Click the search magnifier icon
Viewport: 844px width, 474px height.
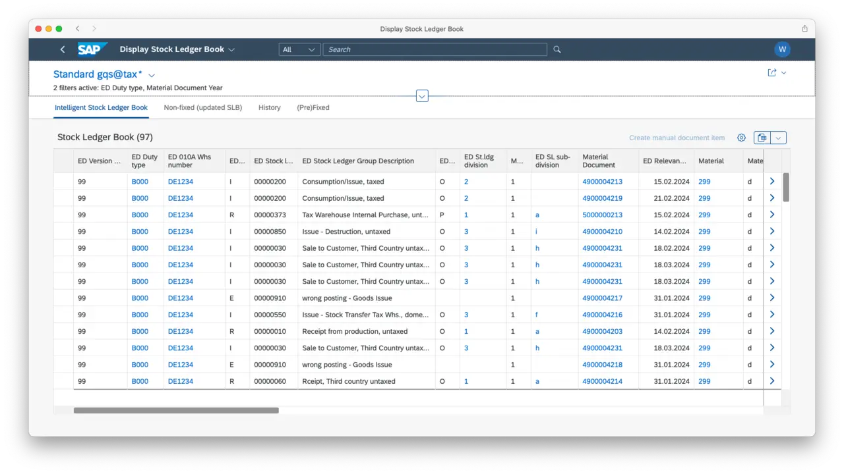click(x=557, y=49)
